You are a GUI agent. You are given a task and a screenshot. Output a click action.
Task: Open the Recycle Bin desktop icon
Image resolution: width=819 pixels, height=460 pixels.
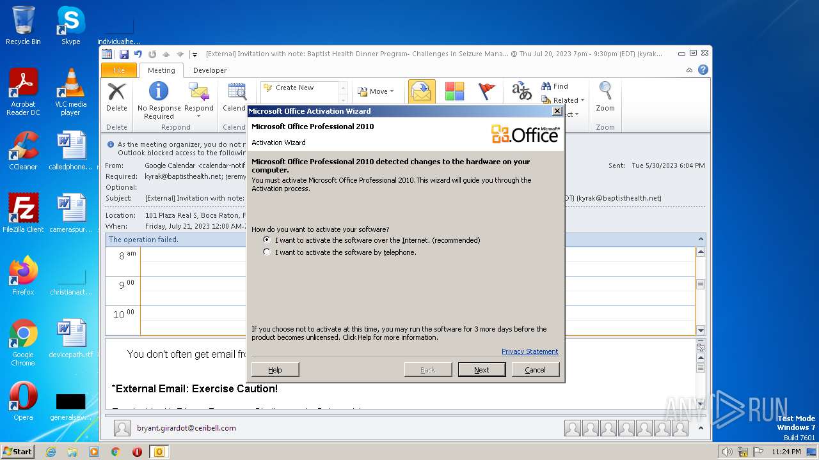[23, 26]
